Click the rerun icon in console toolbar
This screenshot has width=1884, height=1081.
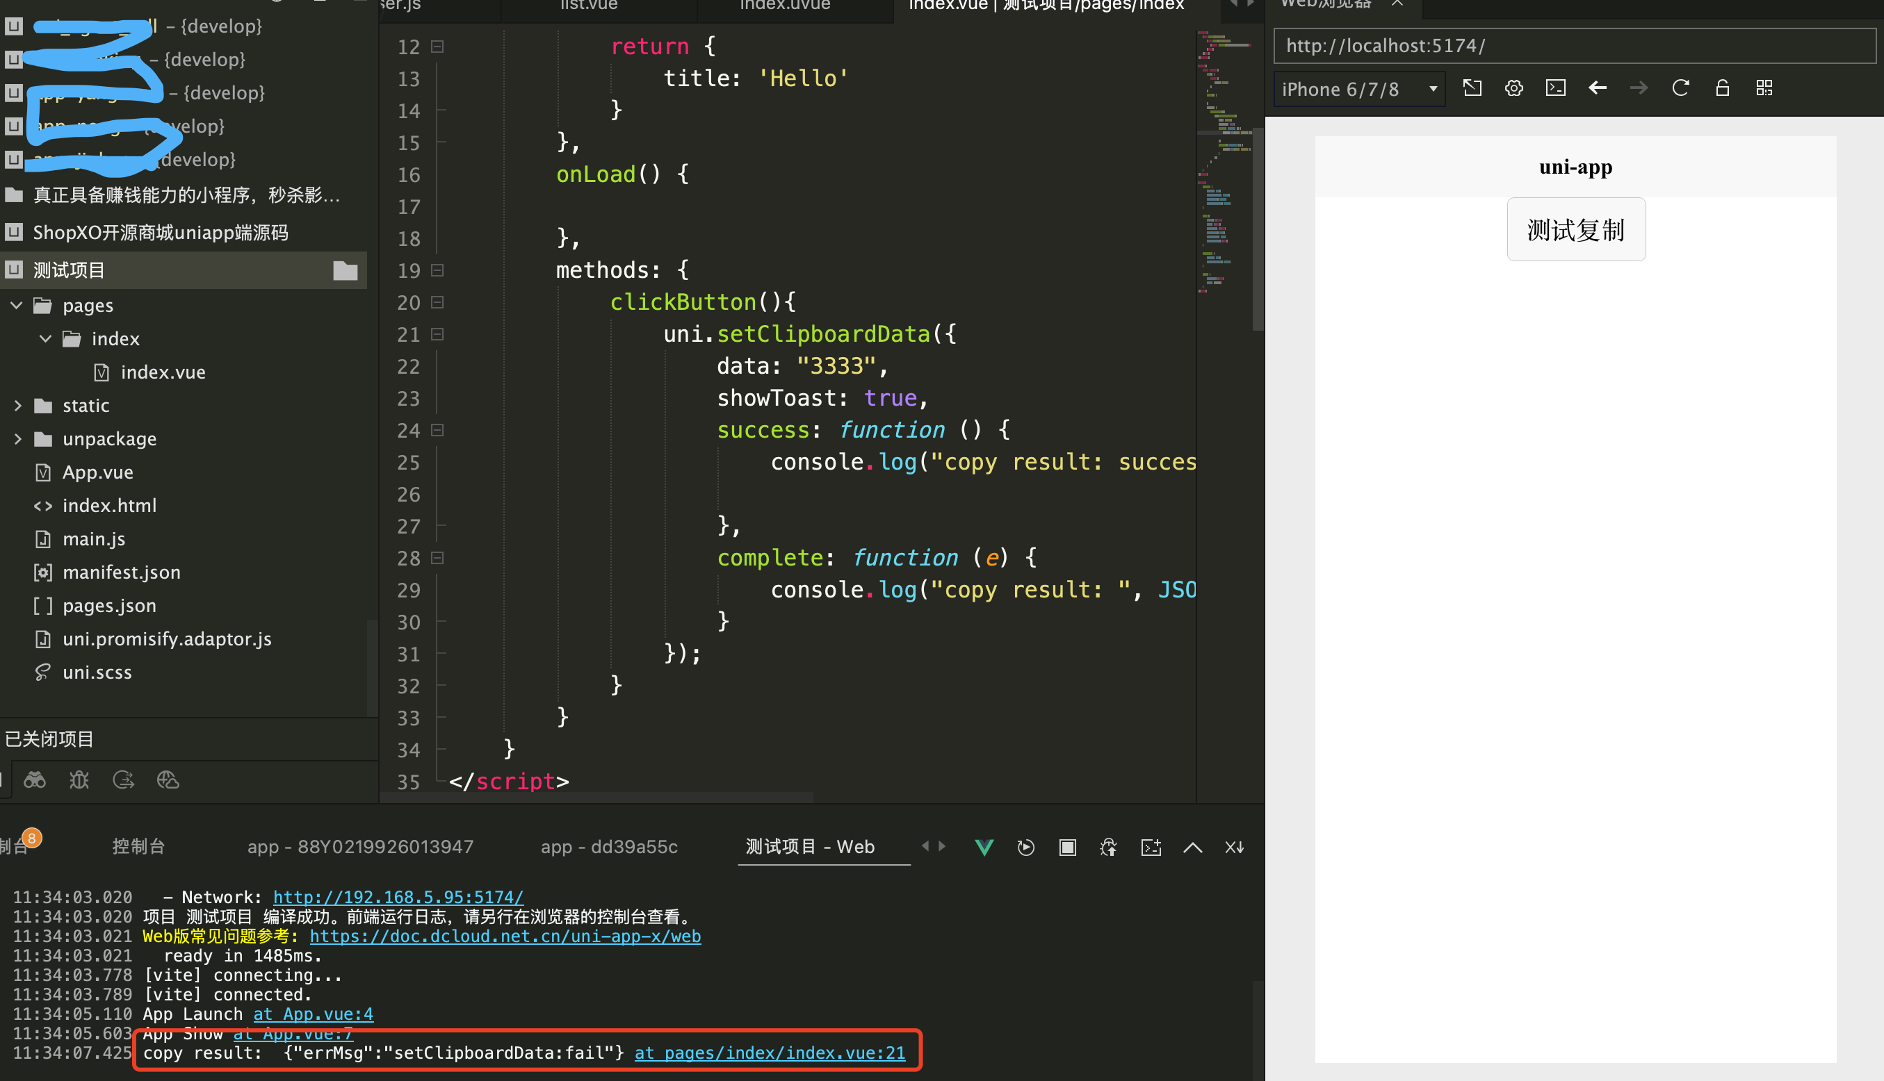(x=1026, y=847)
